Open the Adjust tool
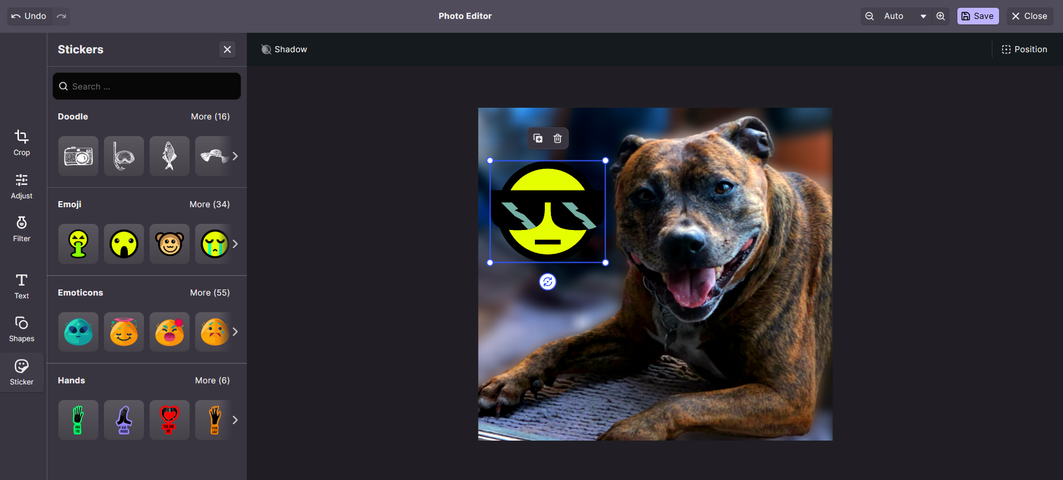 22,186
